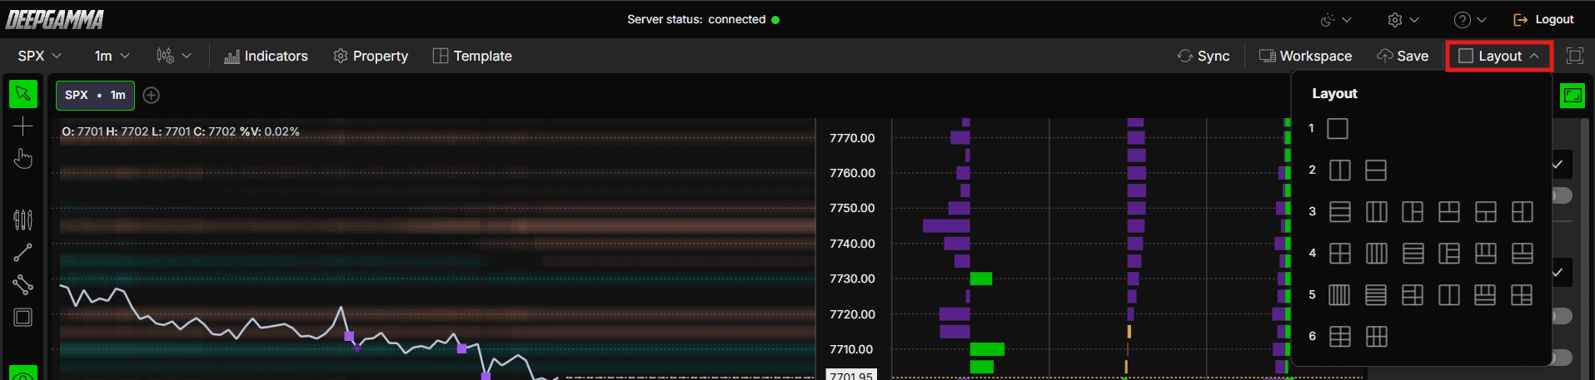1595x380 pixels.
Task: Add a new chart tab with plus icon
Action: pyautogui.click(x=151, y=95)
